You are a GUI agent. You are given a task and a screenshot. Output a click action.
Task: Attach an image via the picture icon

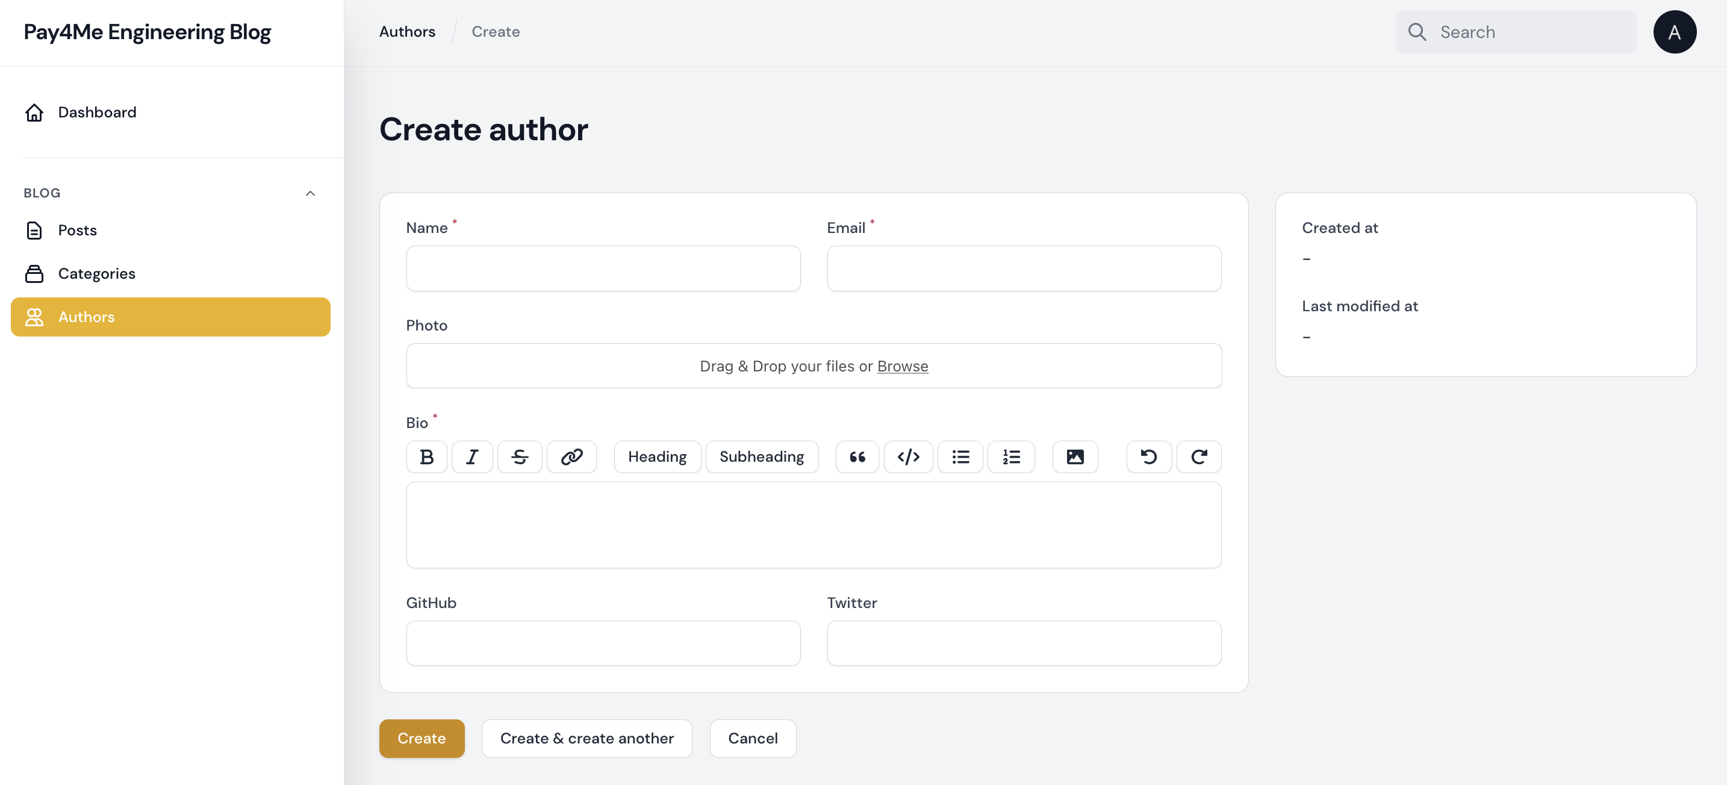click(x=1075, y=456)
